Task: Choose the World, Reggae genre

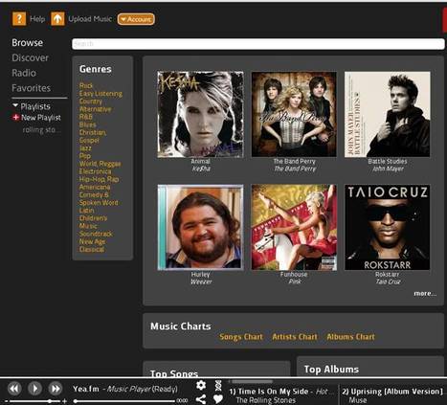Action: 100,164
